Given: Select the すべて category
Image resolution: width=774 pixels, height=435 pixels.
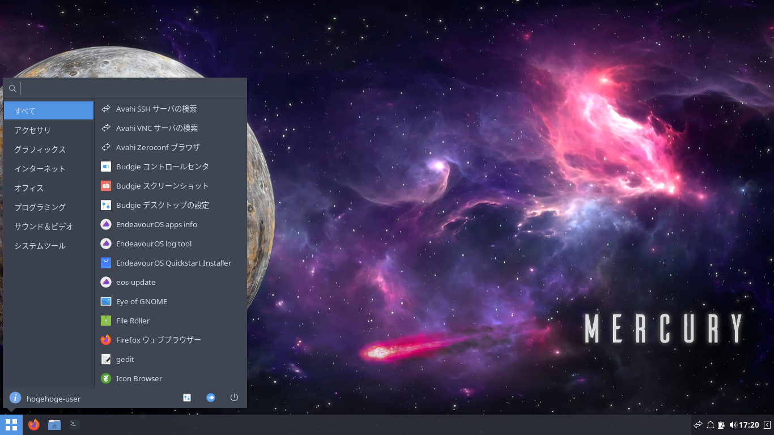Looking at the screenshot, I should click(49, 110).
